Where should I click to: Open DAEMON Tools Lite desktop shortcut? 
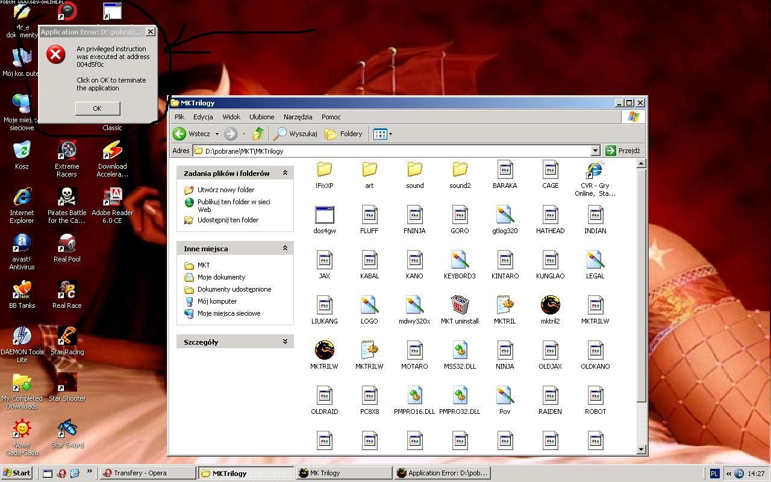point(22,337)
